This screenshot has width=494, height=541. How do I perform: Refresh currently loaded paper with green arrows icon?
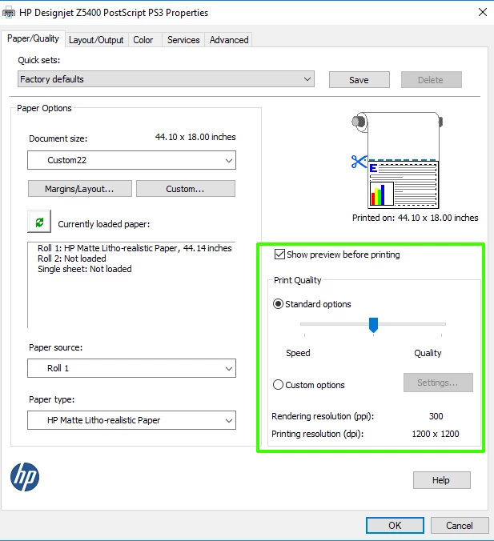(39, 222)
